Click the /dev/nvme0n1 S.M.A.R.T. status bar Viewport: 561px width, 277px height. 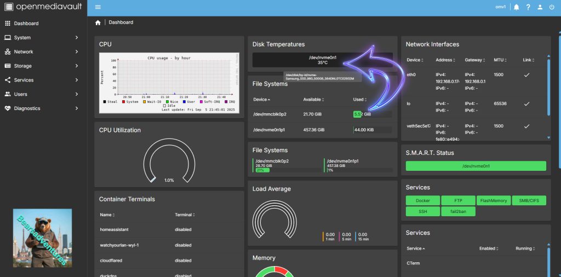coord(476,166)
